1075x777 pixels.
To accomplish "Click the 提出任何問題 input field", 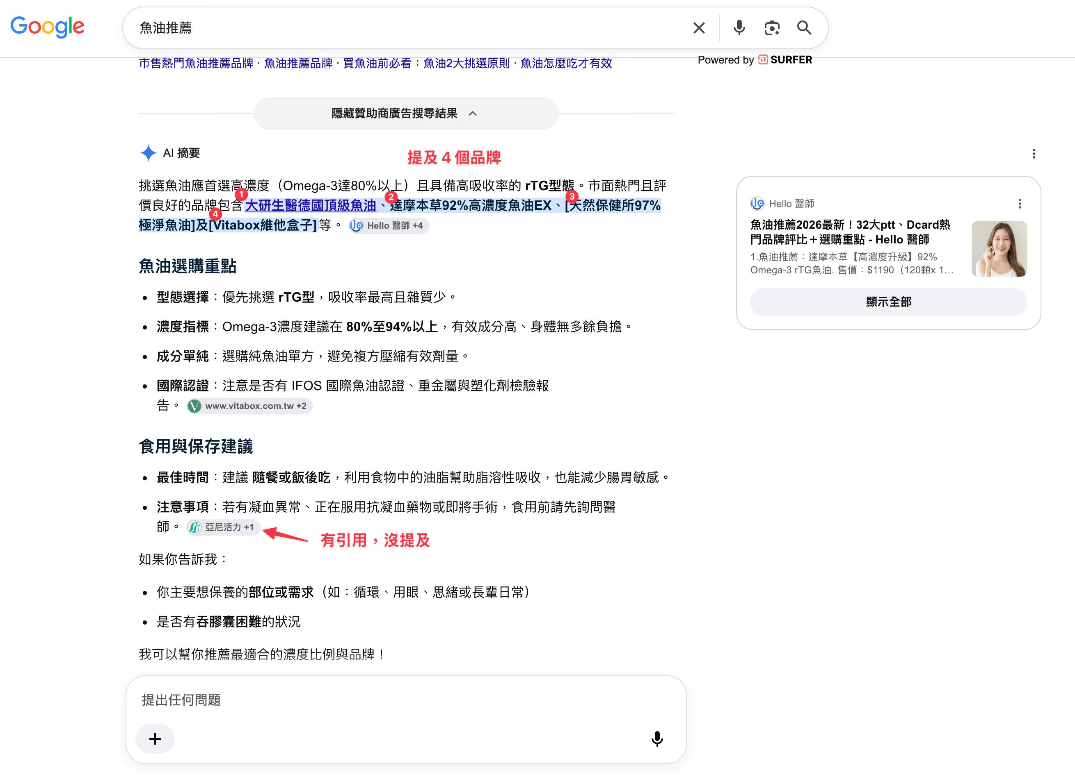I will tap(406, 700).
